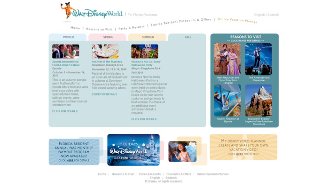Click the smiling girl photo banner
Screen dimensions: 329x188
click(182, 151)
